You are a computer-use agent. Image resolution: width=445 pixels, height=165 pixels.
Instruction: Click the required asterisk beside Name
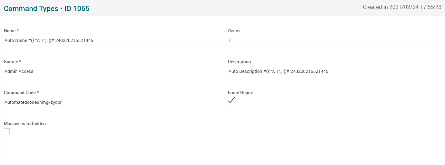coord(18,31)
